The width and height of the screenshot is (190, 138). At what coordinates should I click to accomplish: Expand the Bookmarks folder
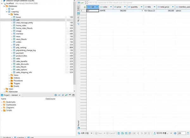[x=2, y=102]
